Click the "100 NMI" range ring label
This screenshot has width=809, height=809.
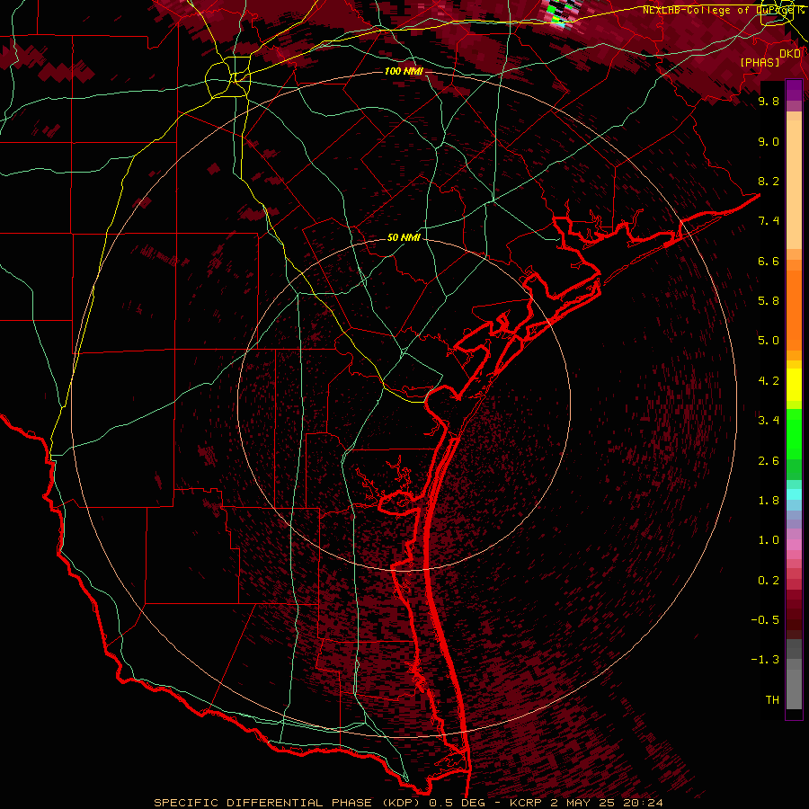[404, 71]
